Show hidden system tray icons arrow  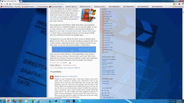[x=172, y=101]
